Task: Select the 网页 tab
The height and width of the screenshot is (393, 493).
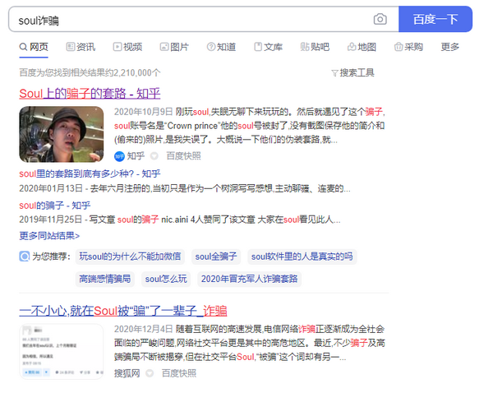Action: click(34, 47)
